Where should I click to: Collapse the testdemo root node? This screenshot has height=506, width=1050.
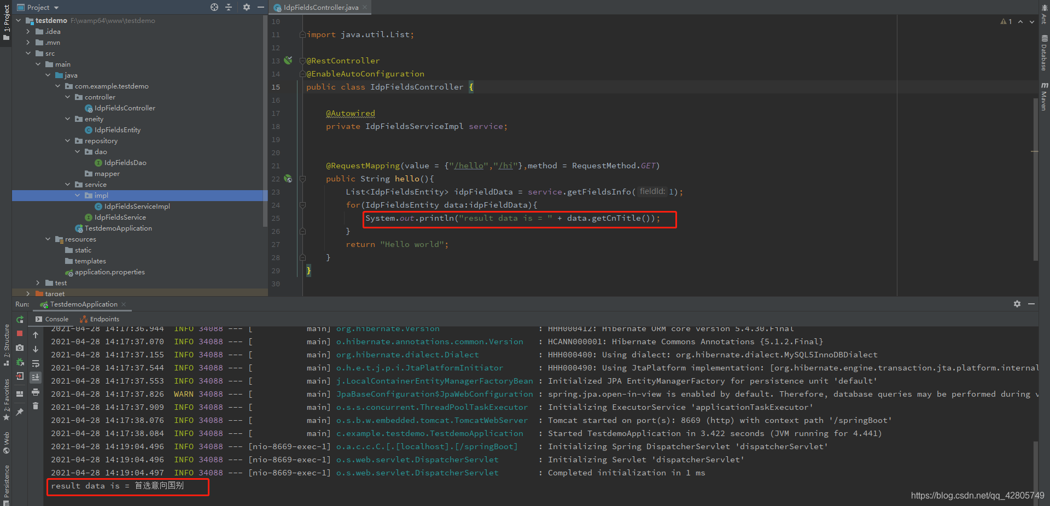19,20
